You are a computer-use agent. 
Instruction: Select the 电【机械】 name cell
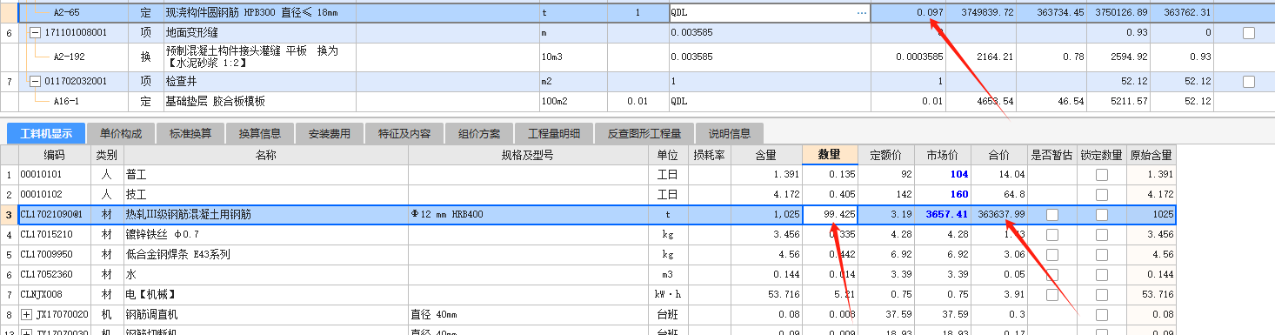[265, 294]
